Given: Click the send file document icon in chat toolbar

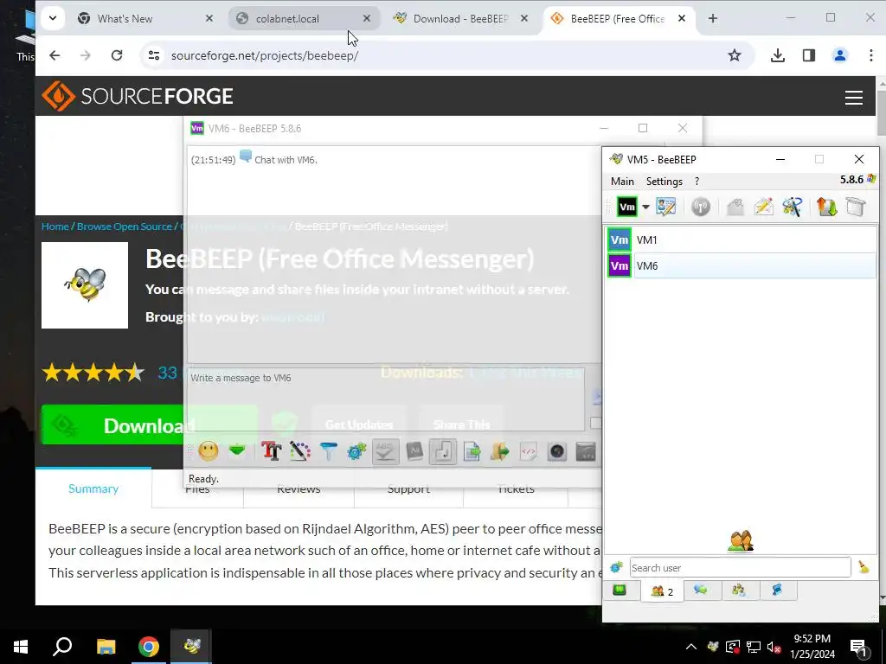Looking at the screenshot, I should tap(472, 451).
